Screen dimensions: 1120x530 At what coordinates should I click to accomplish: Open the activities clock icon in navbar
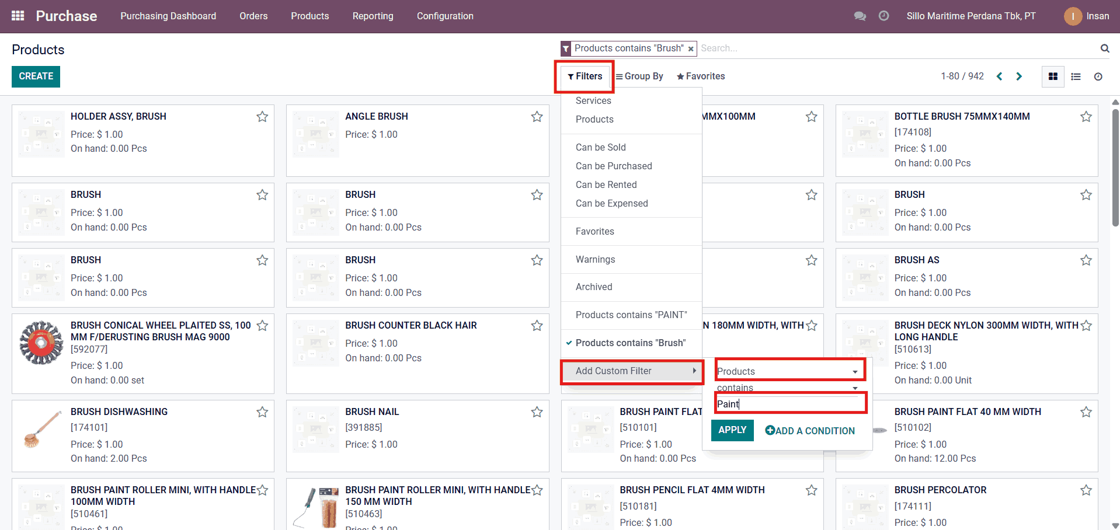[884, 16]
